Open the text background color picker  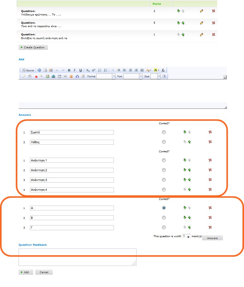tap(156, 70)
